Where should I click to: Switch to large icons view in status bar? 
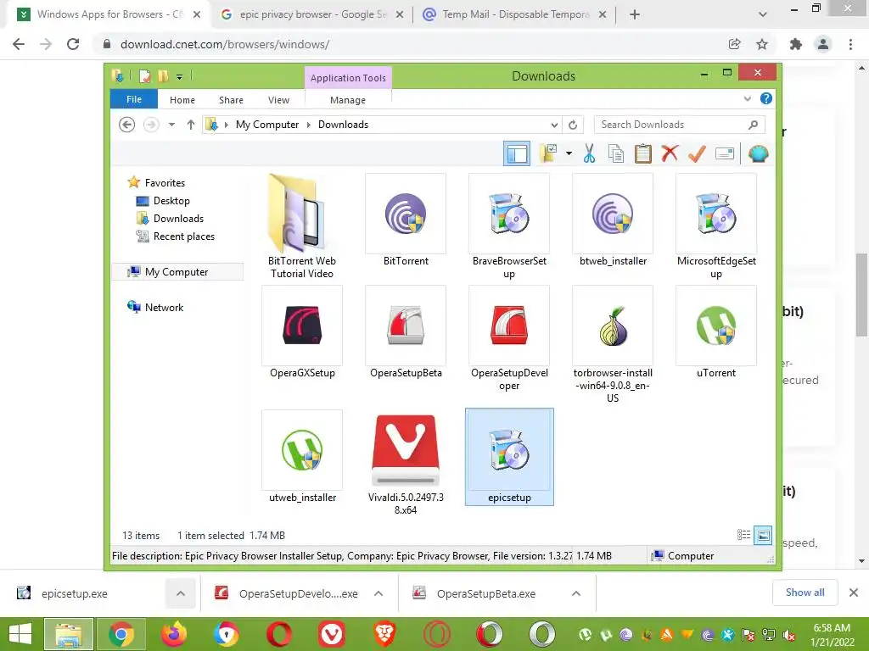(763, 535)
